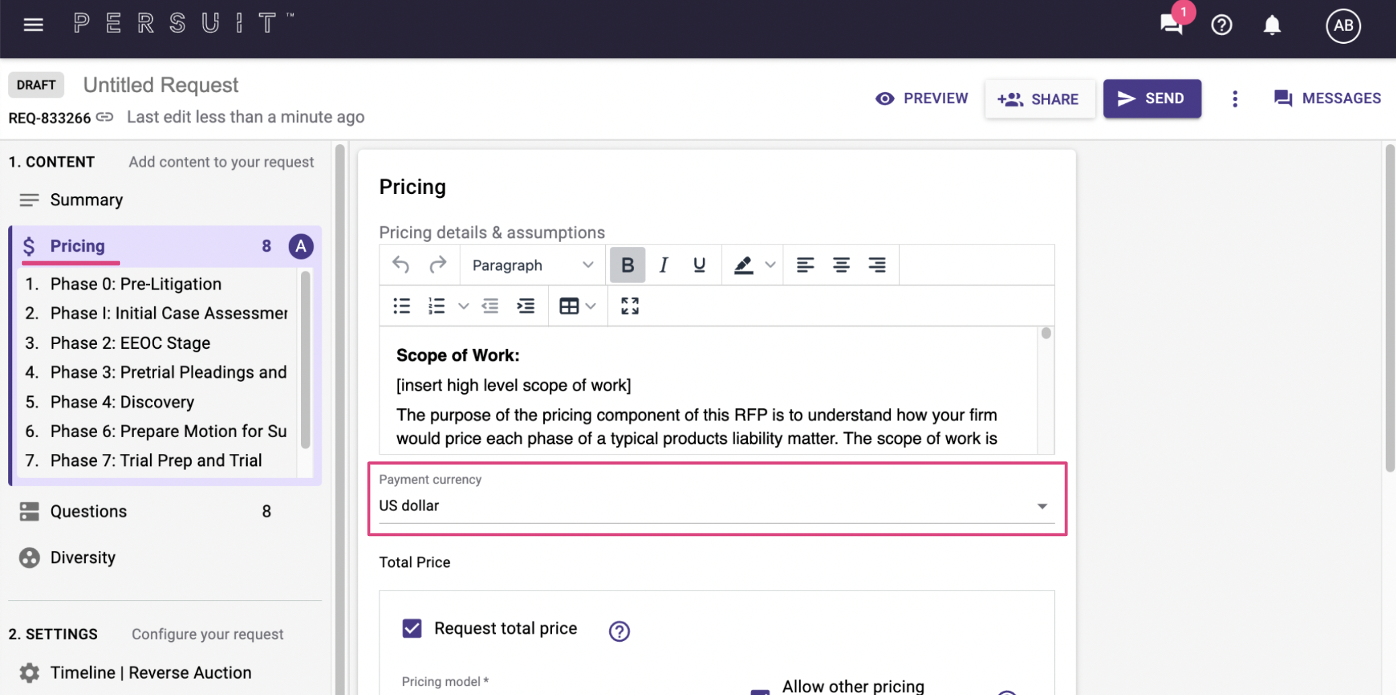Undo the last editor change

401,265
